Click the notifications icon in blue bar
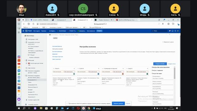The height and width of the screenshot is (111, 197). pyautogui.click(x=170, y=31)
